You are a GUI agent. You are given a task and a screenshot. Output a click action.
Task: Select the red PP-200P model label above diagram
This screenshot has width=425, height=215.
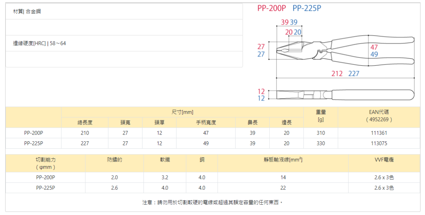point(272,8)
